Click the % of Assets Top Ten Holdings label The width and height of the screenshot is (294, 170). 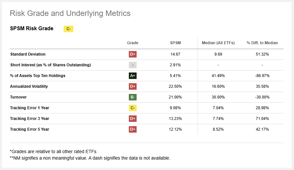click(38, 76)
